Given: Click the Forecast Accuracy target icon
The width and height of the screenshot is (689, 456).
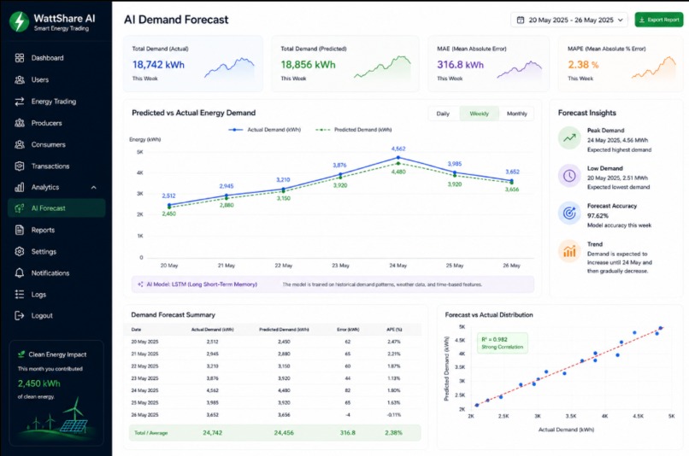Looking at the screenshot, I should pos(569,213).
